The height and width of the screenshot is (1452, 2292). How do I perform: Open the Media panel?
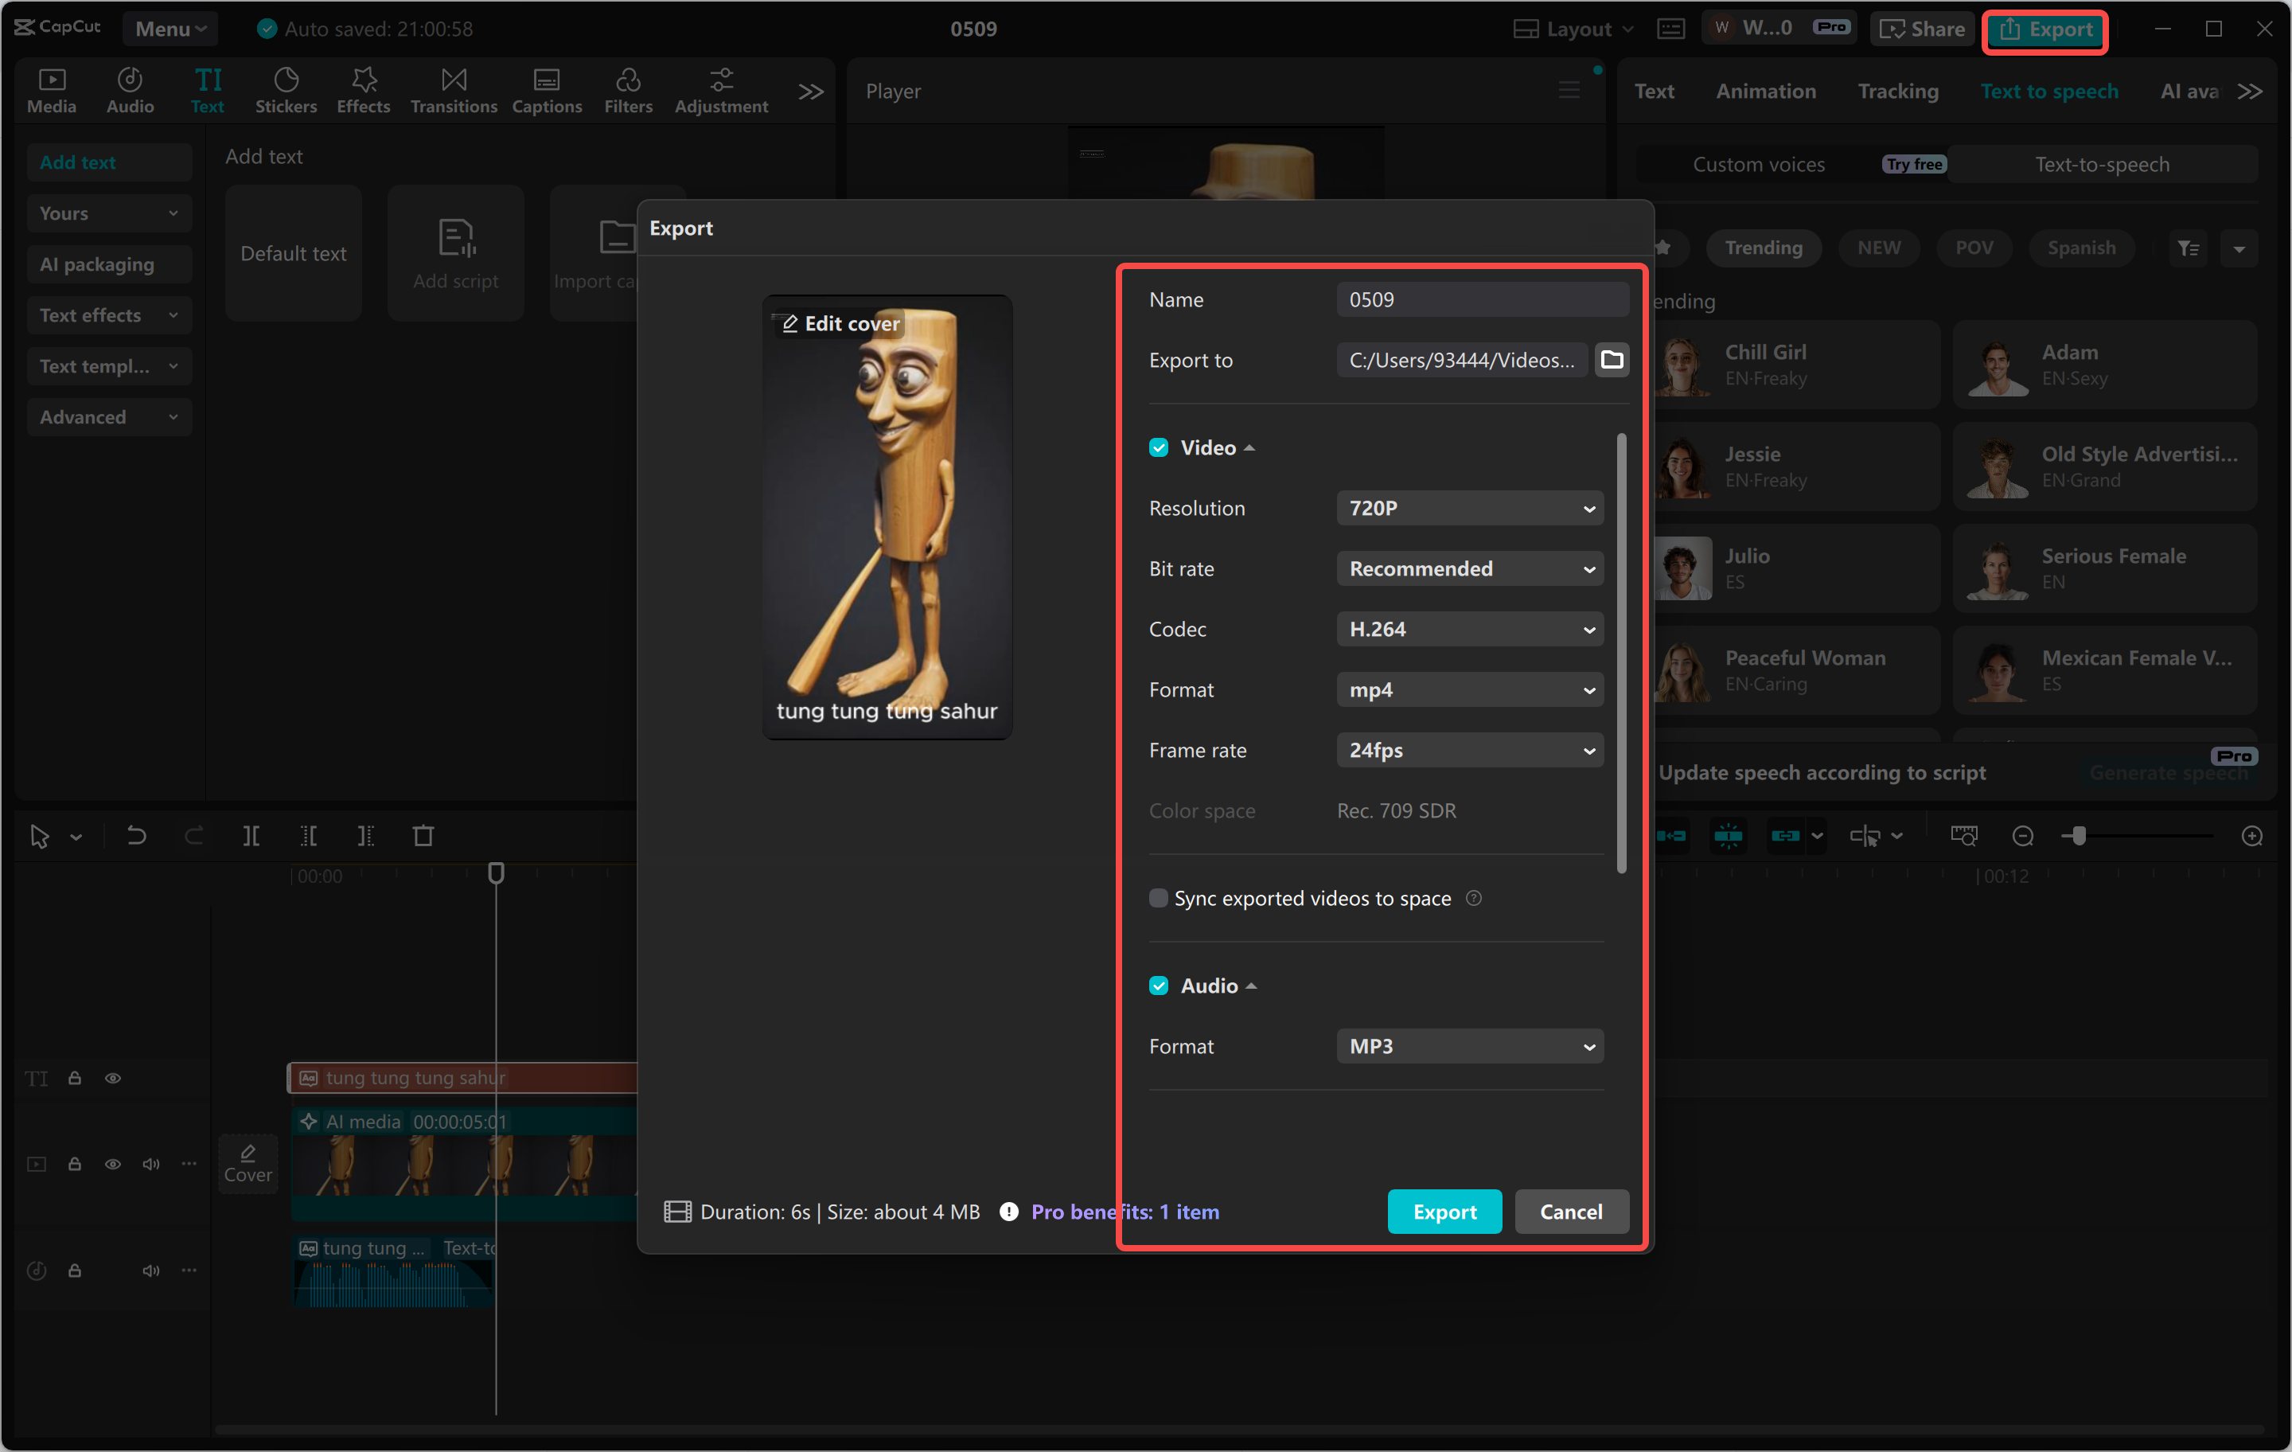(x=52, y=89)
